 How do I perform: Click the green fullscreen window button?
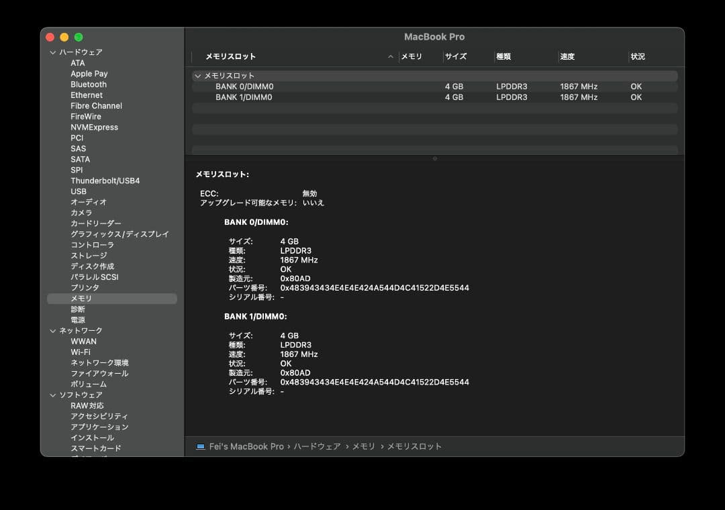[x=79, y=37]
